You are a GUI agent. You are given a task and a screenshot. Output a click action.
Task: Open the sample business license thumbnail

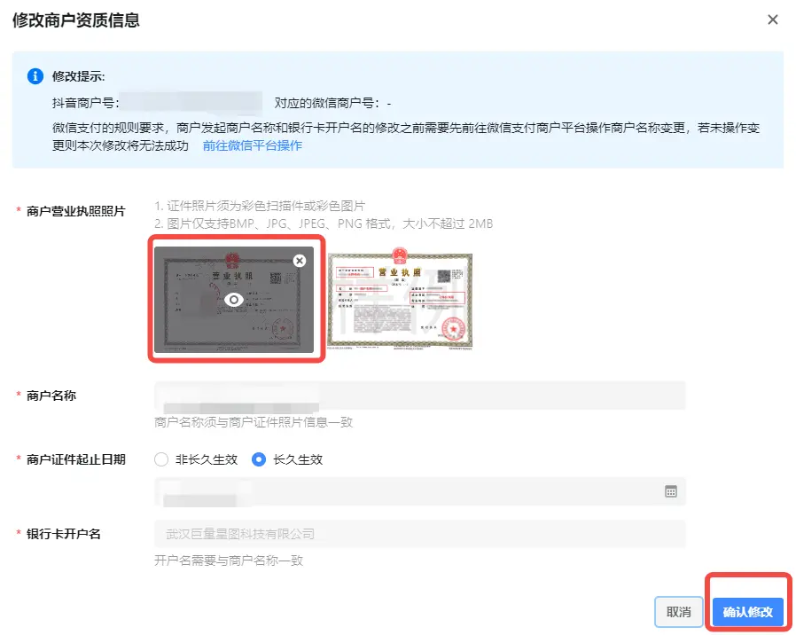[x=400, y=299]
